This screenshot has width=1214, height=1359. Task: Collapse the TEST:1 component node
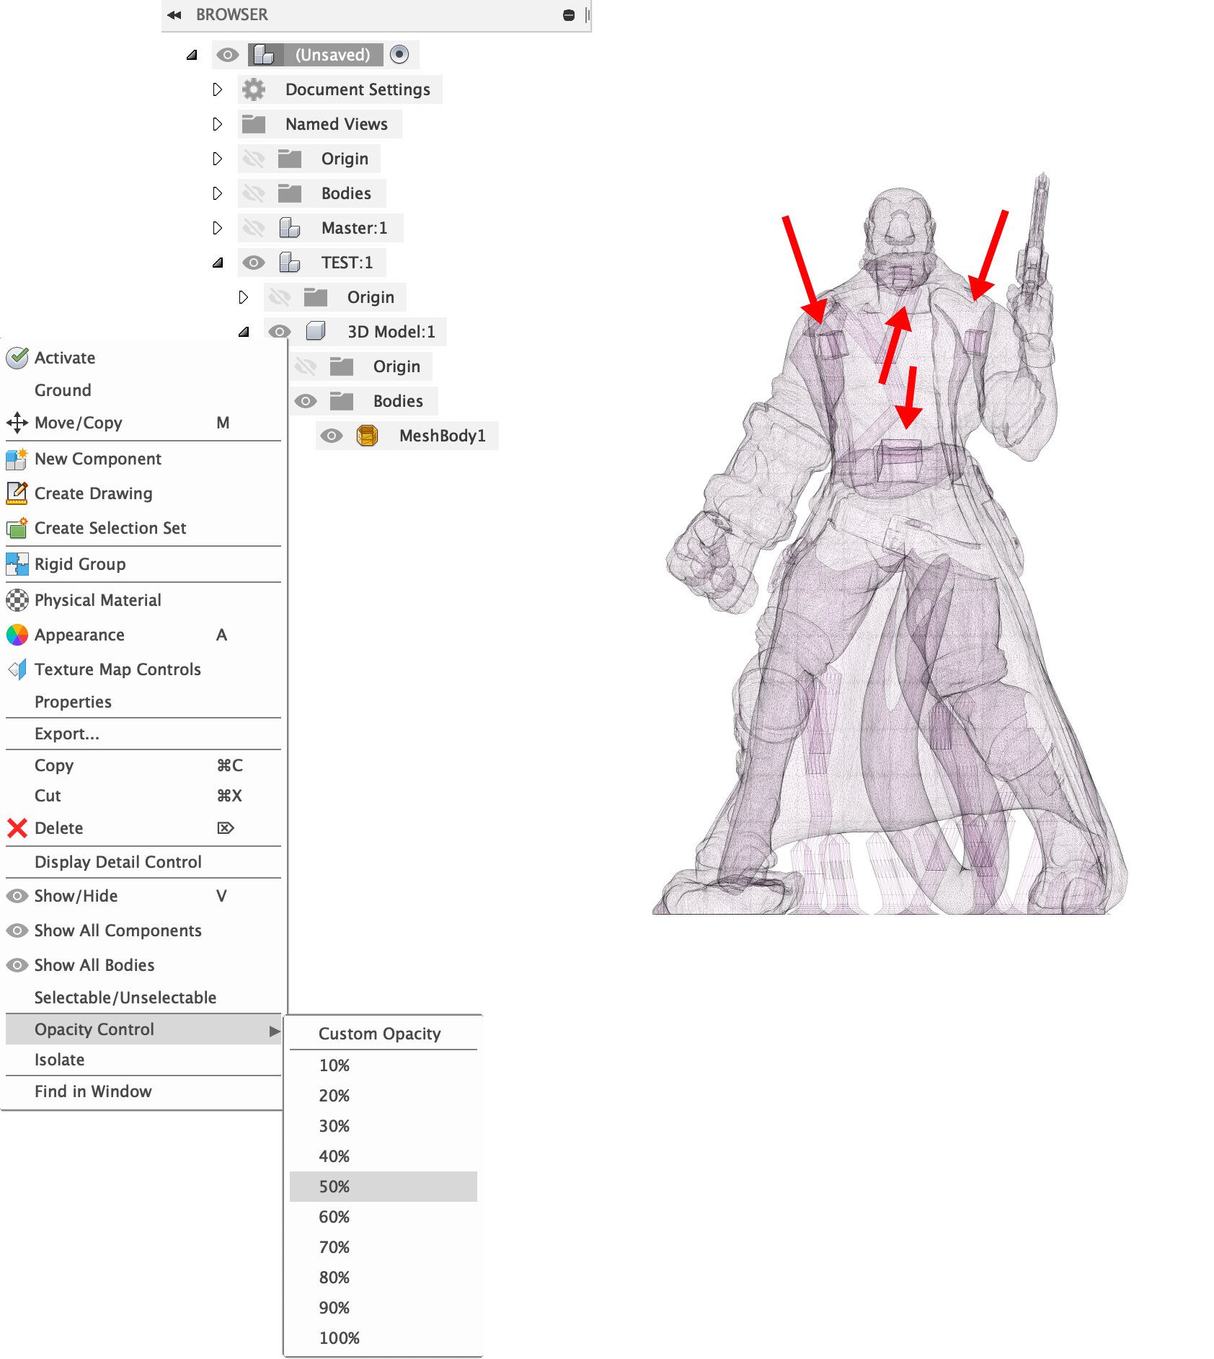218,263
